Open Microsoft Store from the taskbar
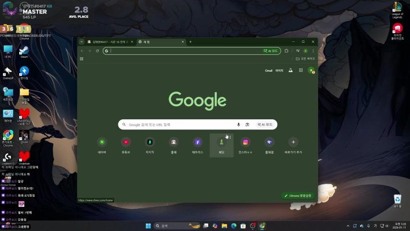Viewport: 410px width, 231px height. [x=243, y=226]
